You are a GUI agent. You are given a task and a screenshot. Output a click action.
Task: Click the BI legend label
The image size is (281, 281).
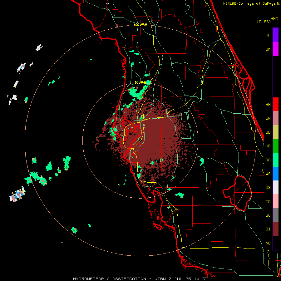268,229
